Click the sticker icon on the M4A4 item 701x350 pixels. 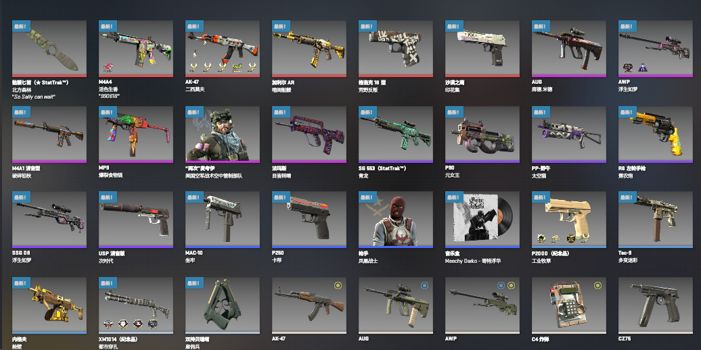tap(108, 68)
